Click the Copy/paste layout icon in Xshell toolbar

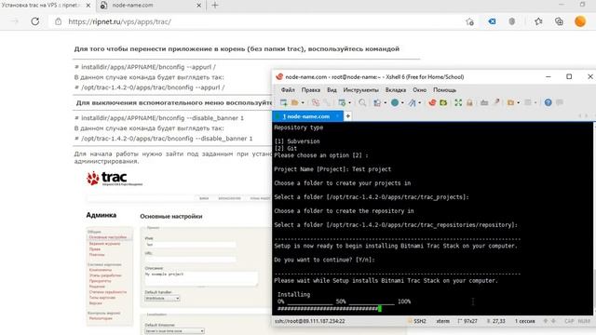[x=377, y=102]
